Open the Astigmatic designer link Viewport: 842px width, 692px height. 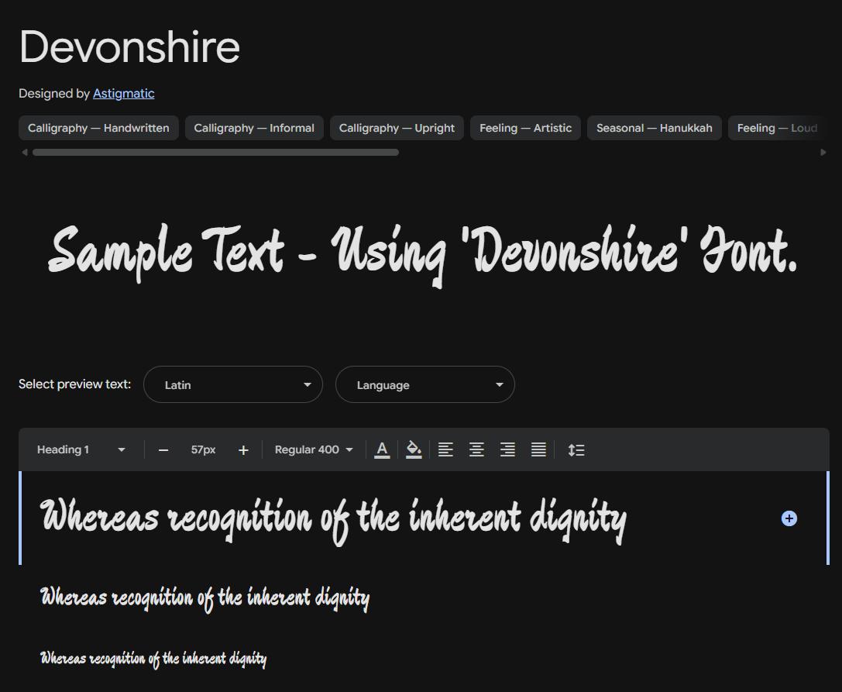point(123,94)
